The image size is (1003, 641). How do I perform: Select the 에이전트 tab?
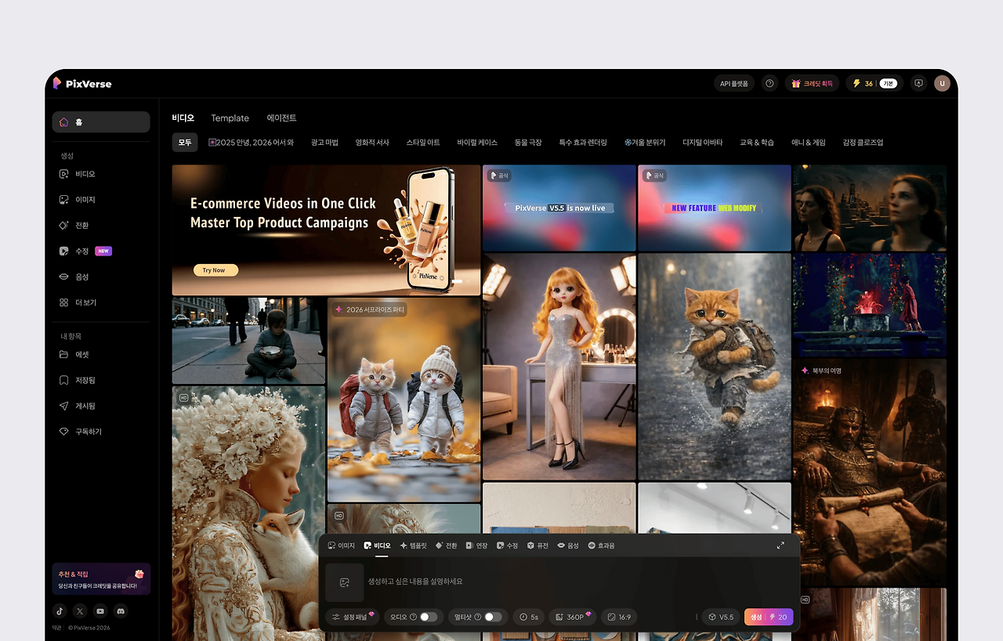point(282,118)
